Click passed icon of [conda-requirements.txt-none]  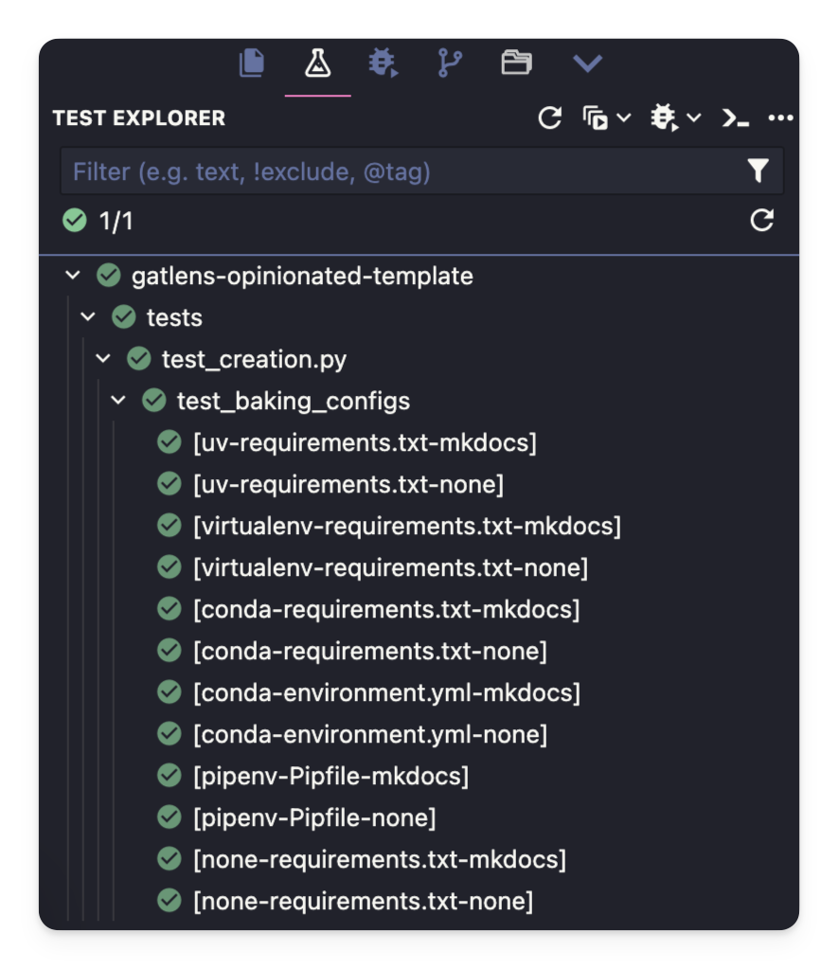tap(169, 650)
